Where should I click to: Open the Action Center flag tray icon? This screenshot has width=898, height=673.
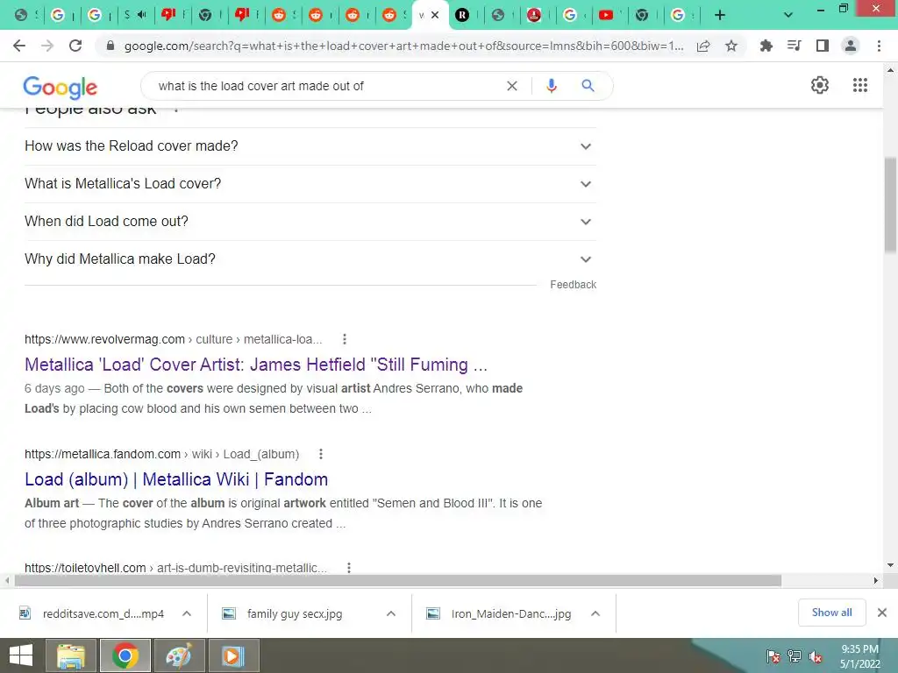tap(773, 656)
